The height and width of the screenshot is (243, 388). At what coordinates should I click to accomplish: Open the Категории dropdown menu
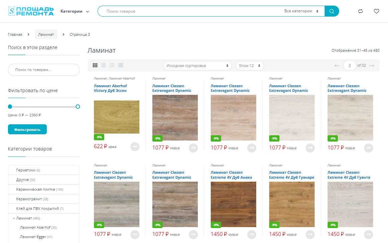(75, 11)
